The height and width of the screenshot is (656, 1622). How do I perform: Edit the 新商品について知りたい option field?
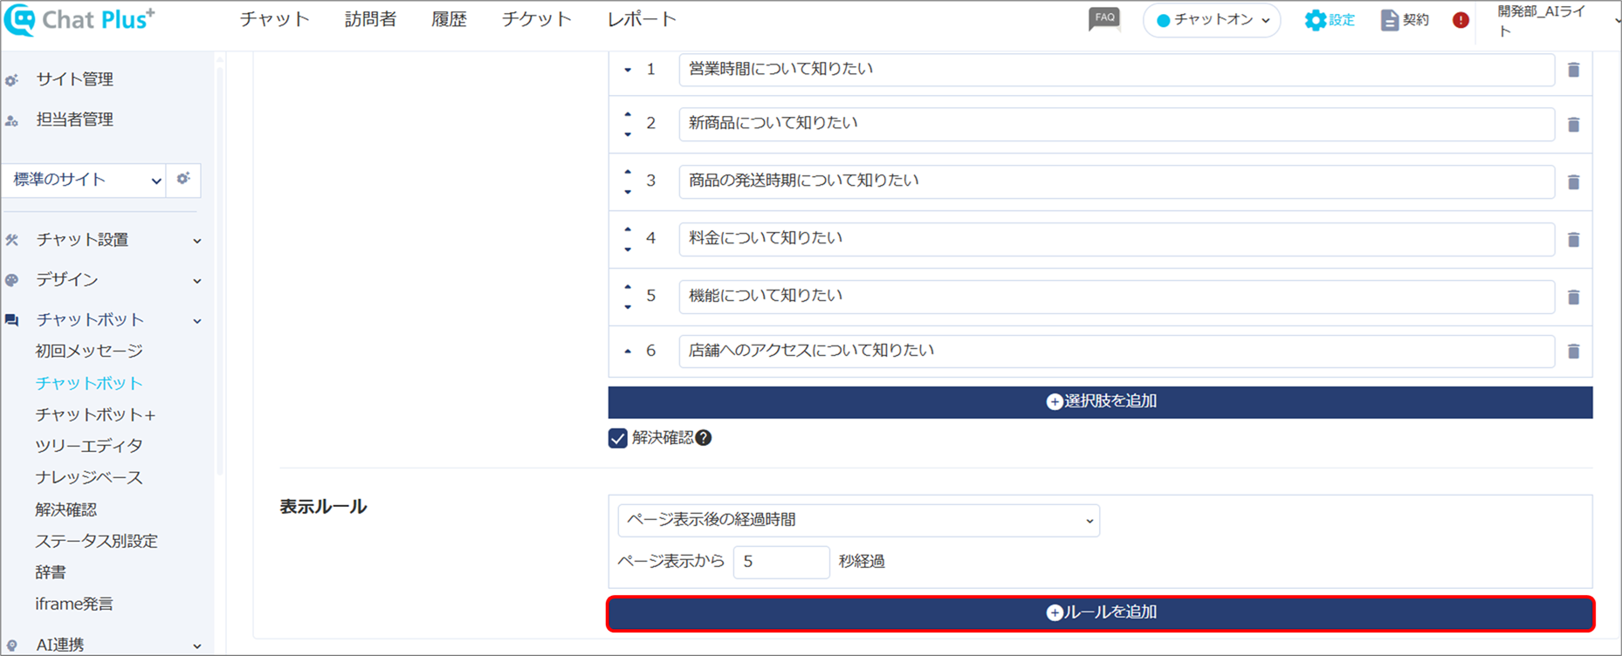[1117, 124]
